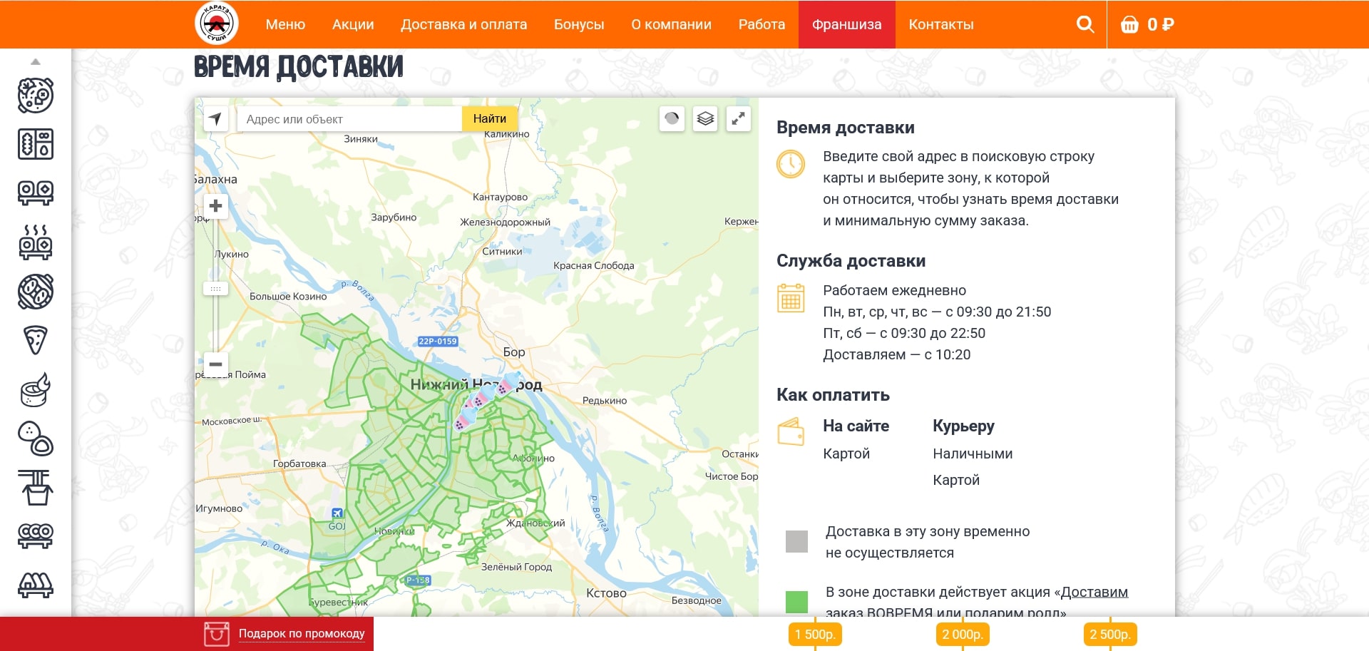
Task: Select the hot rolls icon with steam lines
Action: (34, 243)
